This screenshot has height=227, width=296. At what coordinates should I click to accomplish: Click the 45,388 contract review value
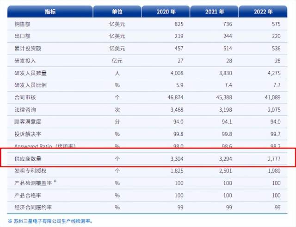(x=224, y=97)
